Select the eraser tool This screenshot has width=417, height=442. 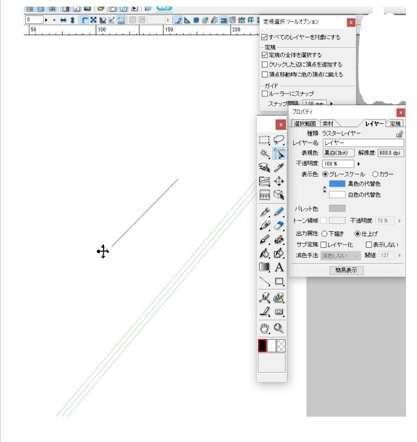point(279,226)
